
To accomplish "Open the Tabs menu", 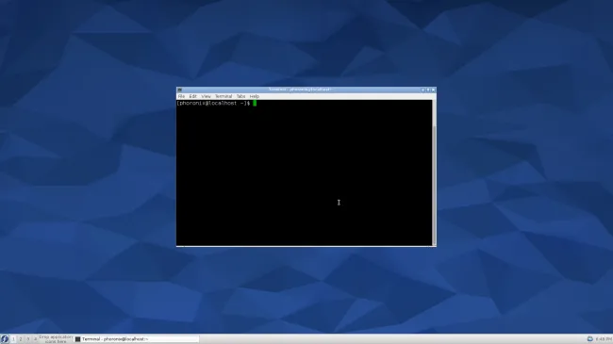I will coord(240,96).
